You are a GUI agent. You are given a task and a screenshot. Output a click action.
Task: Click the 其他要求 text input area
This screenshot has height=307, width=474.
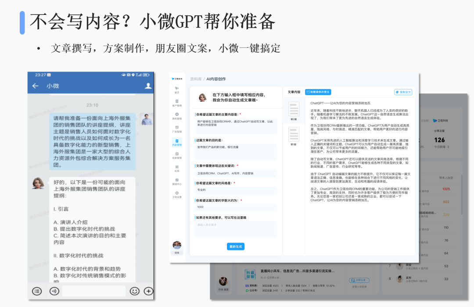pyautogui.click(x=236, y=229)
